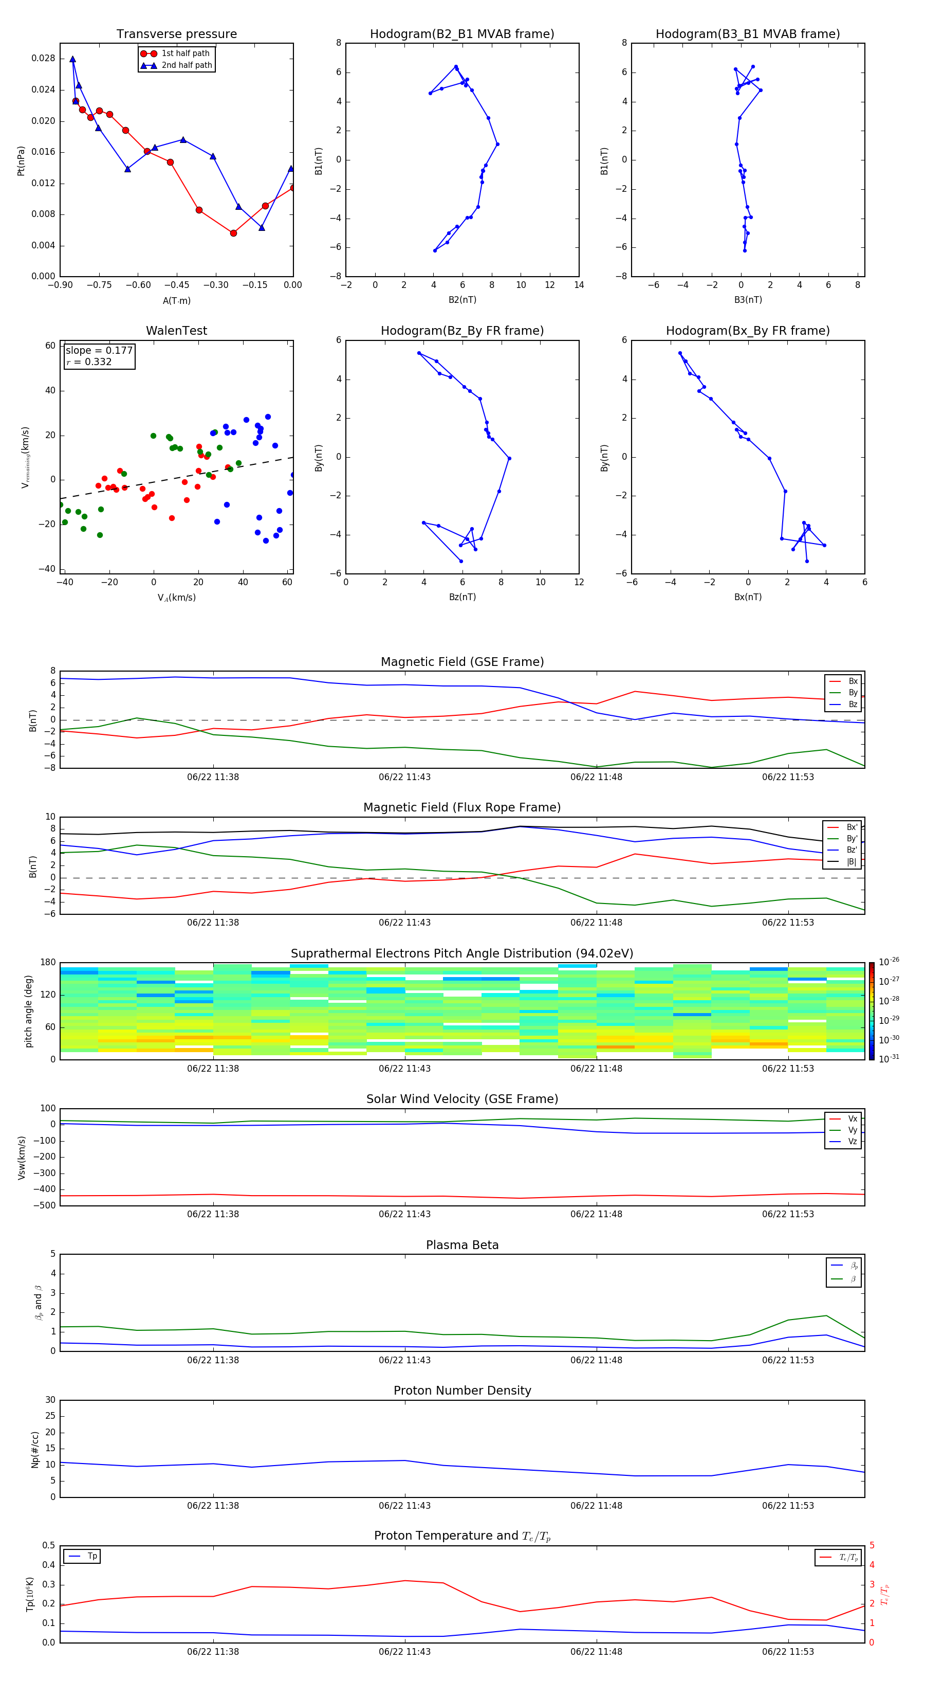The height and width of the screenshot is (1697, 925).
Task: Click the 'Hodogram(Bx_By FR frame)' title
Action: click(x=748, y=331)
